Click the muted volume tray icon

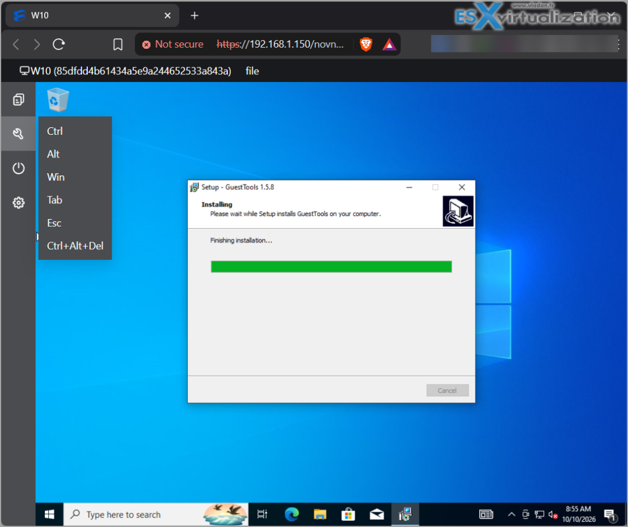click(553, 515)
